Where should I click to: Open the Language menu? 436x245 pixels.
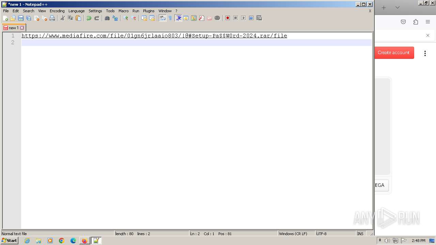click(x=76, y=11)
